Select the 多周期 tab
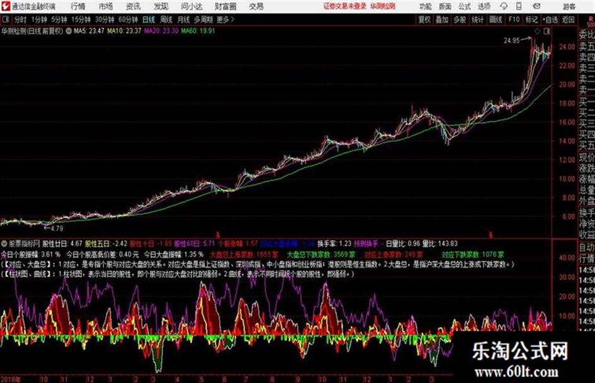The image size is (595, 383). 203,19
